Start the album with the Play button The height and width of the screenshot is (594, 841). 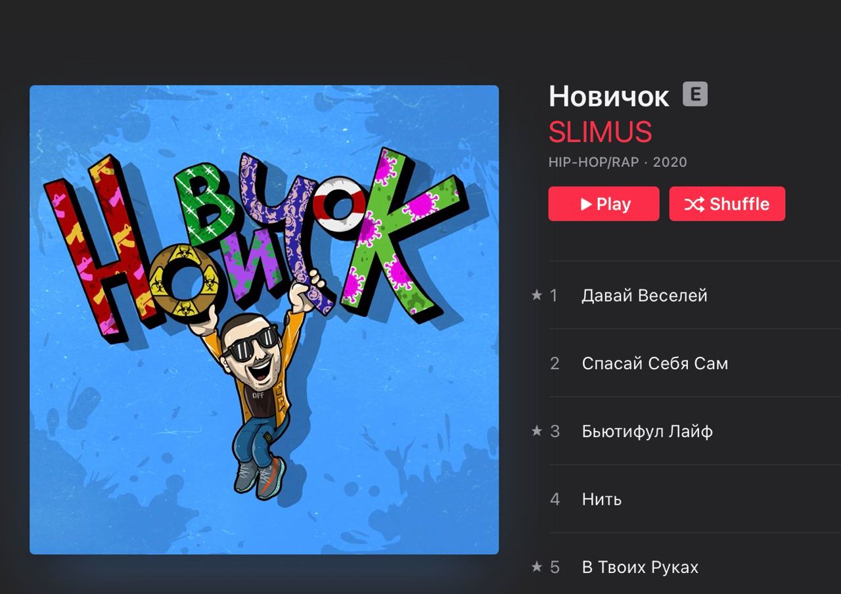[604, 204]
